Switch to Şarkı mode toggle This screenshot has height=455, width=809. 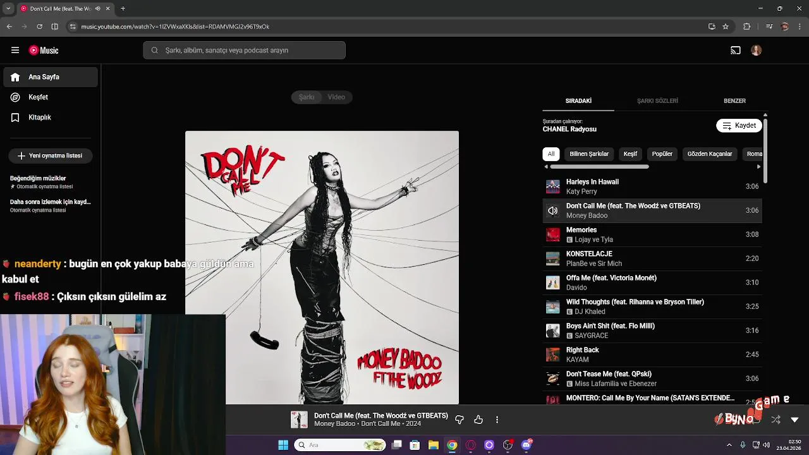click(x=307, y=97)
